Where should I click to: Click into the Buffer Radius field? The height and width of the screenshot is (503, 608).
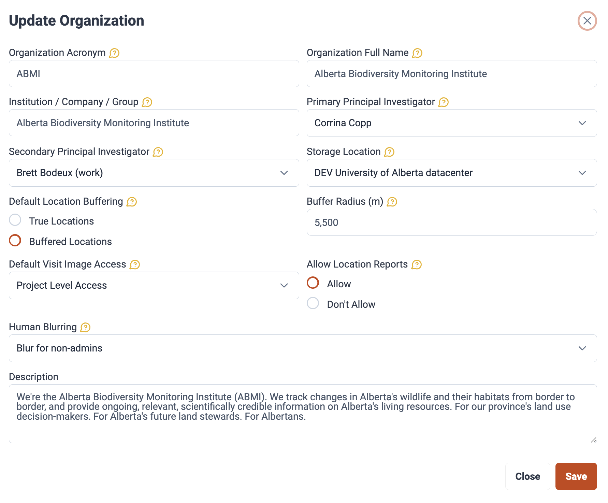451,222
